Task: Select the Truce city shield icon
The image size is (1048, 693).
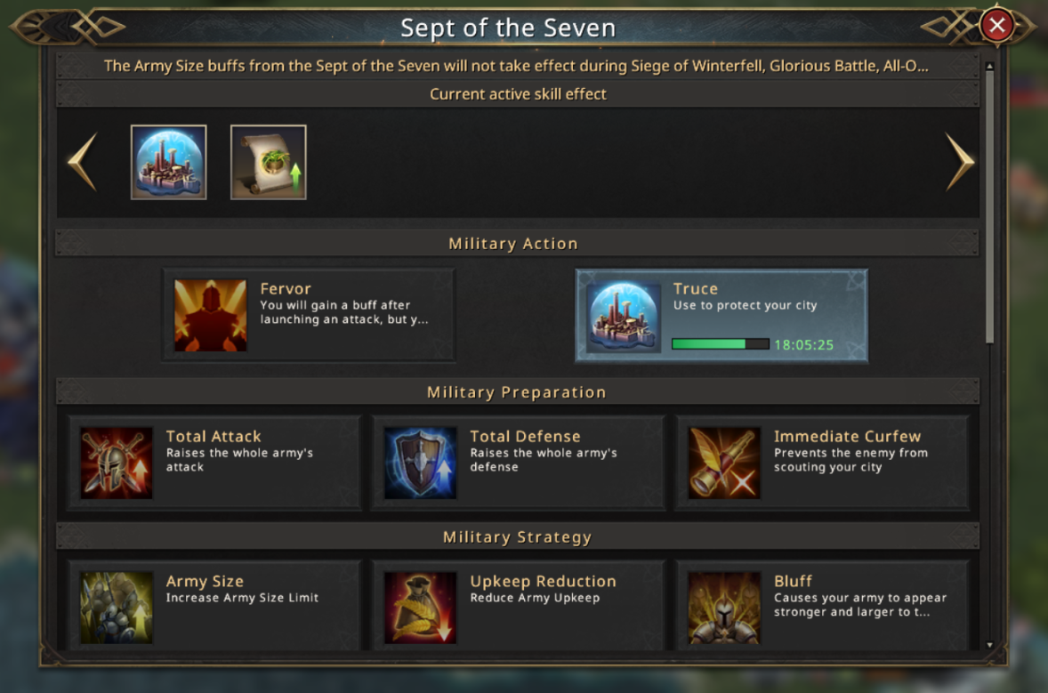Action: click(x=624, y=316)
